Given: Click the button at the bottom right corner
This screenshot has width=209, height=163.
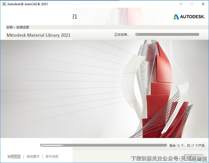Looking at the screenshot, I should [193, 157].
